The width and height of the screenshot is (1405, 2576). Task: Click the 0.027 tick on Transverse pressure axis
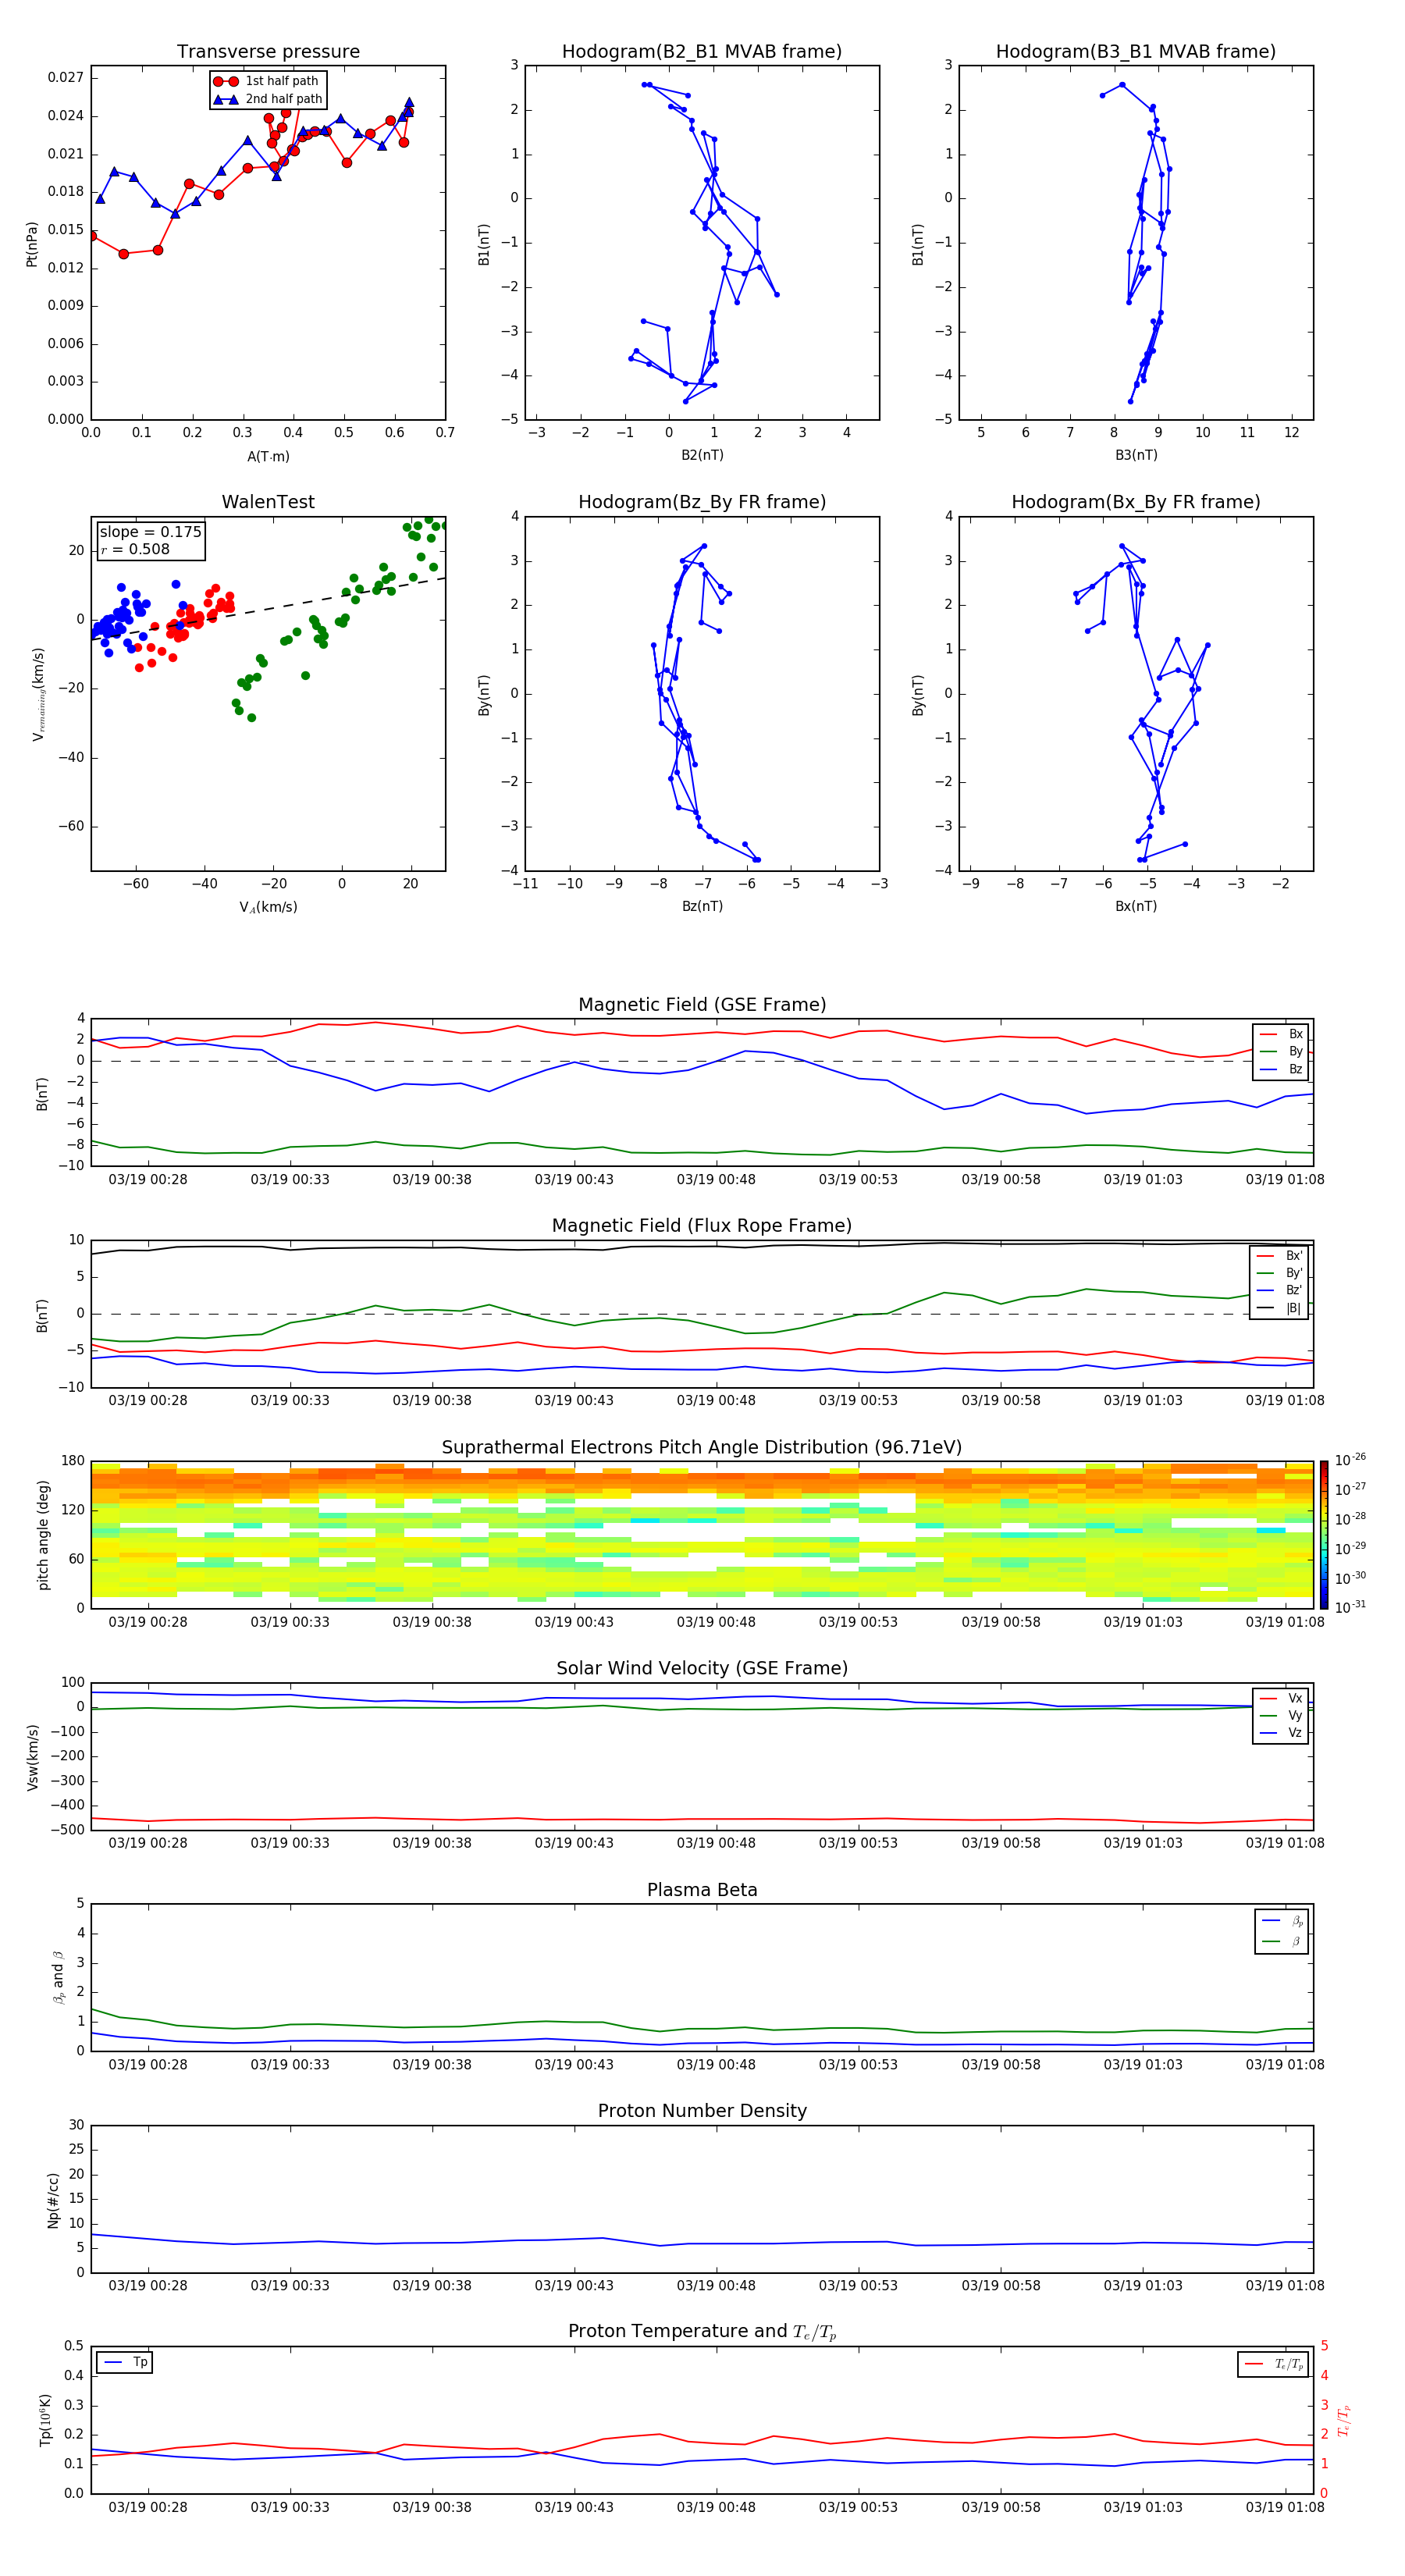click(x=65, y=78)
